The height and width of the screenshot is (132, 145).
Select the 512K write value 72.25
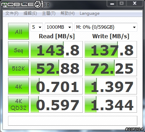coord(111,68)
